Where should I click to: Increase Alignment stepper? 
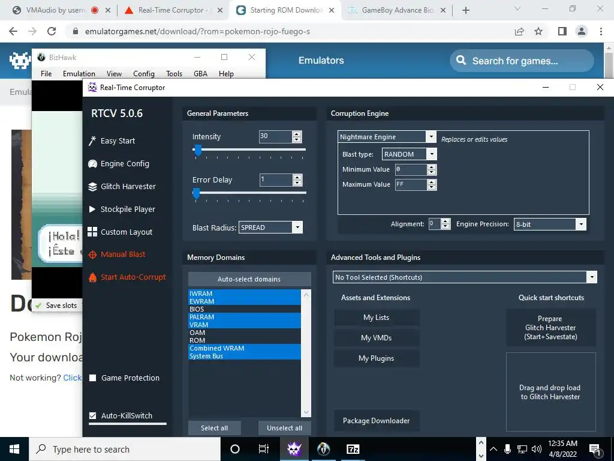[x=446, y=221]
